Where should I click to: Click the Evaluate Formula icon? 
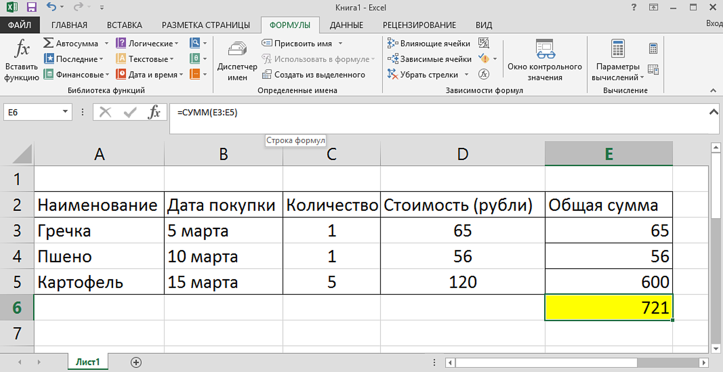tap(484, 74)
